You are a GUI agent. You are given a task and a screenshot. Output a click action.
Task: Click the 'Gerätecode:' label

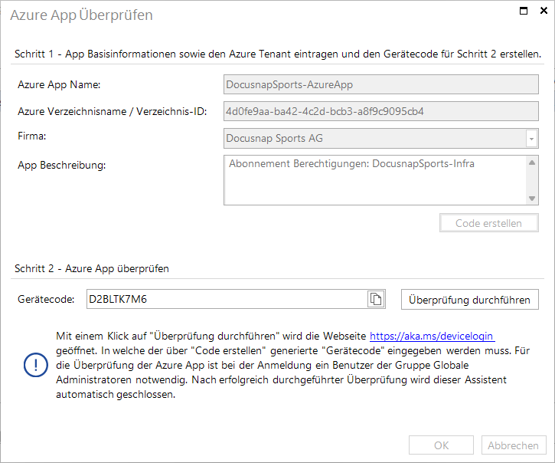[46, 300]
